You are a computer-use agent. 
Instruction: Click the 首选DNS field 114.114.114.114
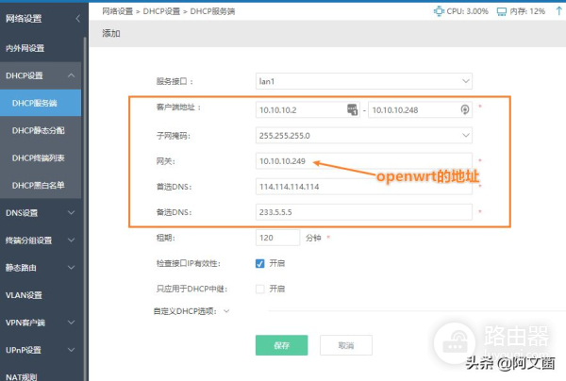click(x=364, y=187)
